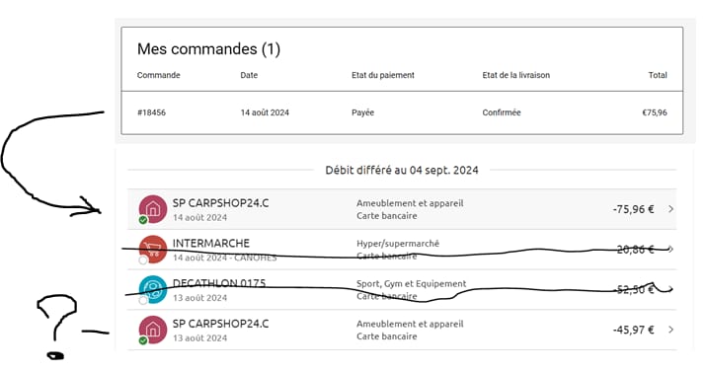Click the Etat du paiement column header
The width and height of the screenshot is (707, 372).
point(383,75)
